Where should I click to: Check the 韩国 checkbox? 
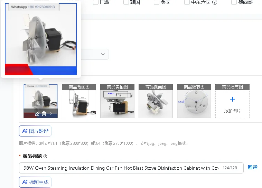(126, 2)
